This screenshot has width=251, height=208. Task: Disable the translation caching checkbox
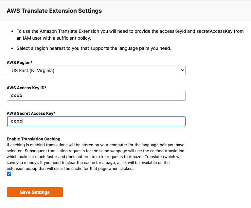tap(9, 174)
